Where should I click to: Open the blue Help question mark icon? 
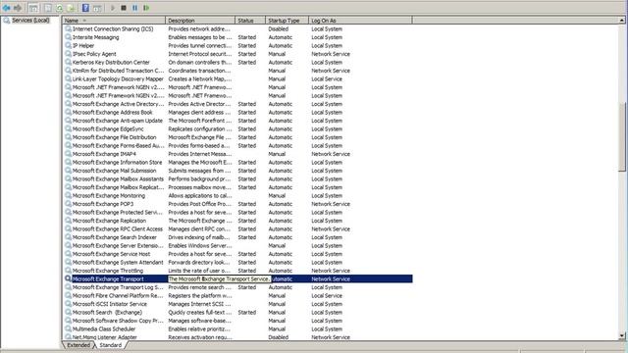85,8
